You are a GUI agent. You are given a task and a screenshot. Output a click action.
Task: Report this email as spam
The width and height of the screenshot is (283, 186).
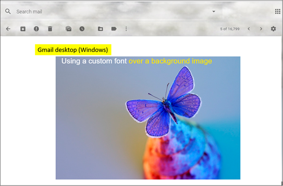click(x=36, y=29)
